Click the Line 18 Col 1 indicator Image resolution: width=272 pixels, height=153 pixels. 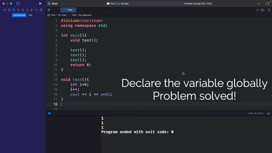pyautogui.click(x=256, y=113)
